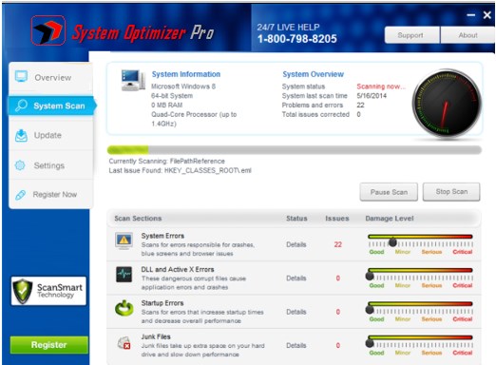This screenshot has height=365, width=496.
Task: Click the System Overview heading
Action: point(313,74)
